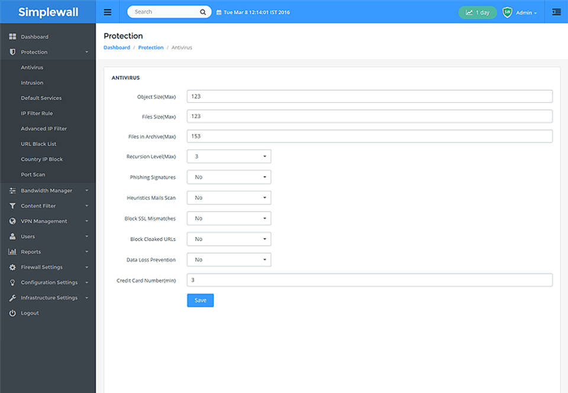Select the Dashboard grid icon in sidebar
This screenshot has height=393, width=568.
12,36
